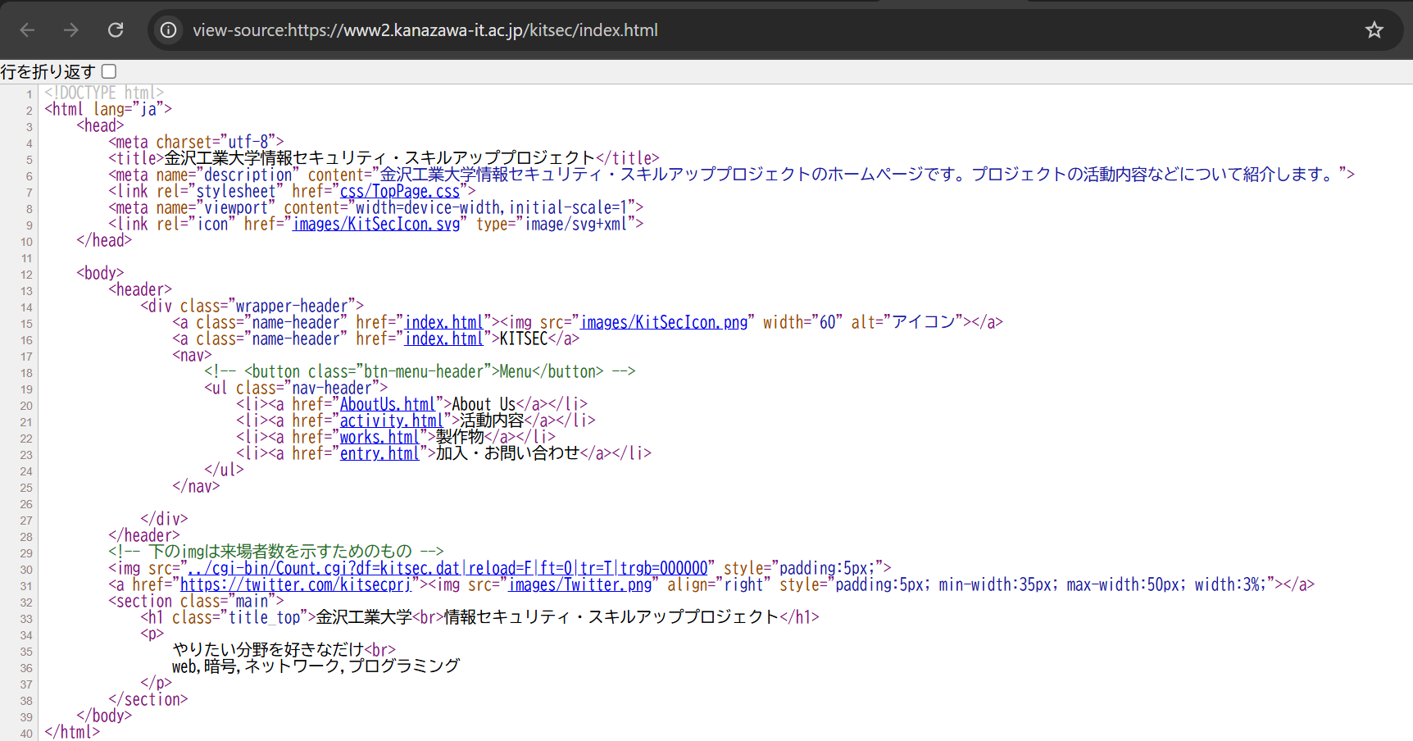Click the 製作物 text in source

click(460, 437)
